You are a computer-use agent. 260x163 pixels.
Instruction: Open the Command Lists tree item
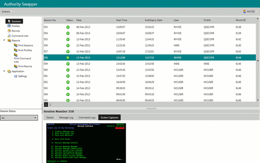click(x=20, y=36)
